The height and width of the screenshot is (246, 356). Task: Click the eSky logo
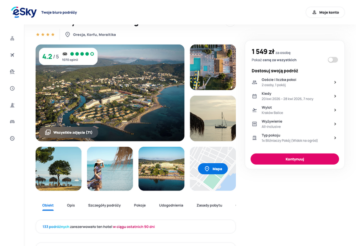tap(24, 12)
